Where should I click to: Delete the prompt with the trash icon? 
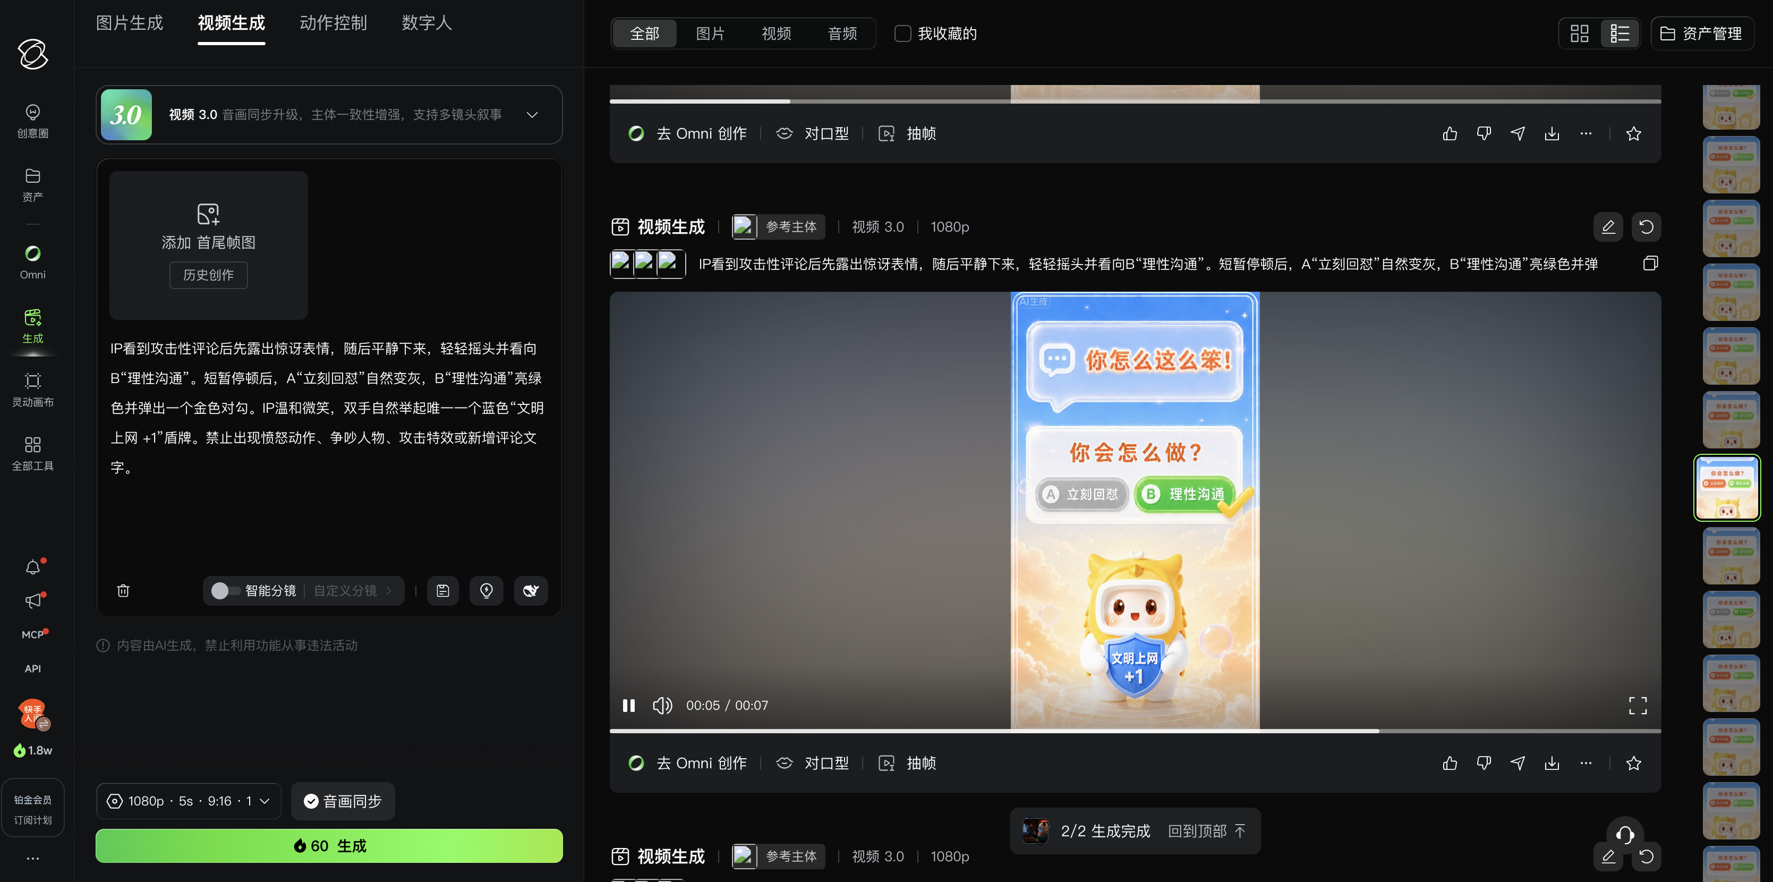pyautogui.click(x=123, y=591)
